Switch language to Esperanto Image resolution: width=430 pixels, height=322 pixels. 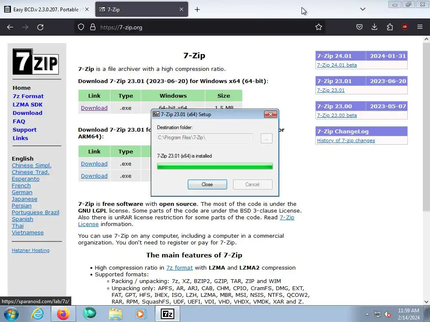click(x=26, y=179)
